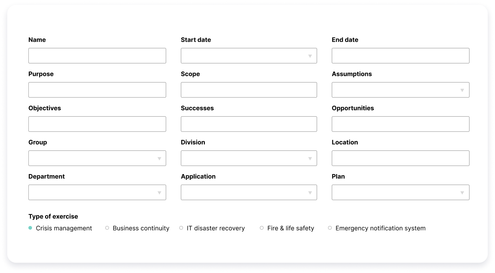
Task: Click the Purpose text box
Action: point(97,90)
